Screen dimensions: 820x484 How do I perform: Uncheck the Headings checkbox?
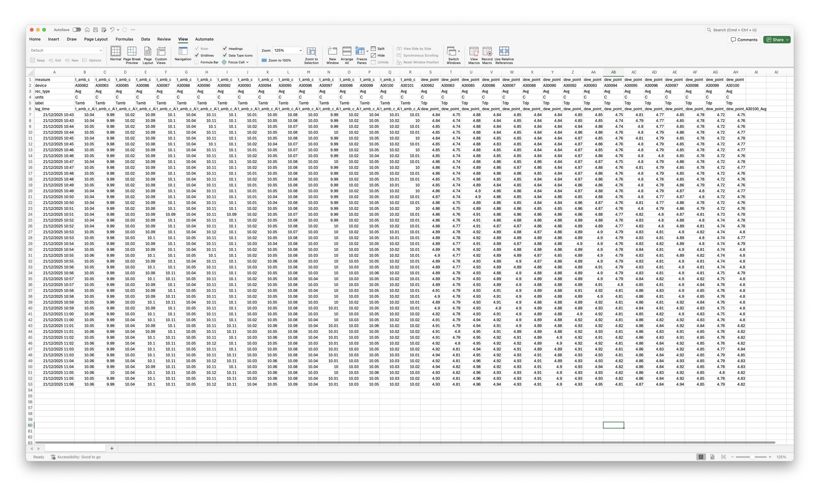[x=225, y=49]
